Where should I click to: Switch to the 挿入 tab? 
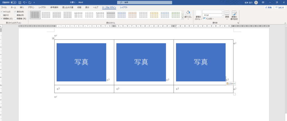click(x=22, y=8)
